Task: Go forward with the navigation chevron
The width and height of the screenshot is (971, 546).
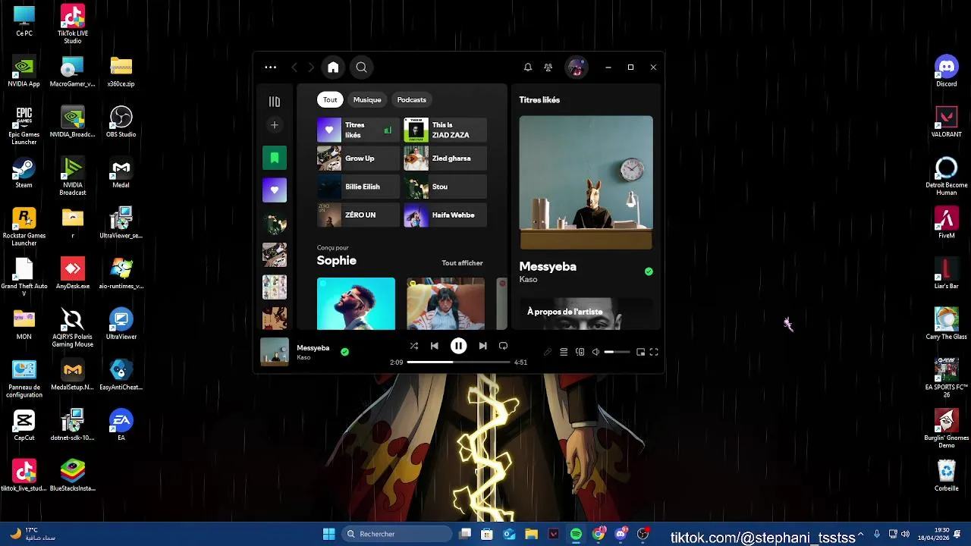Action: pos(311,67)
